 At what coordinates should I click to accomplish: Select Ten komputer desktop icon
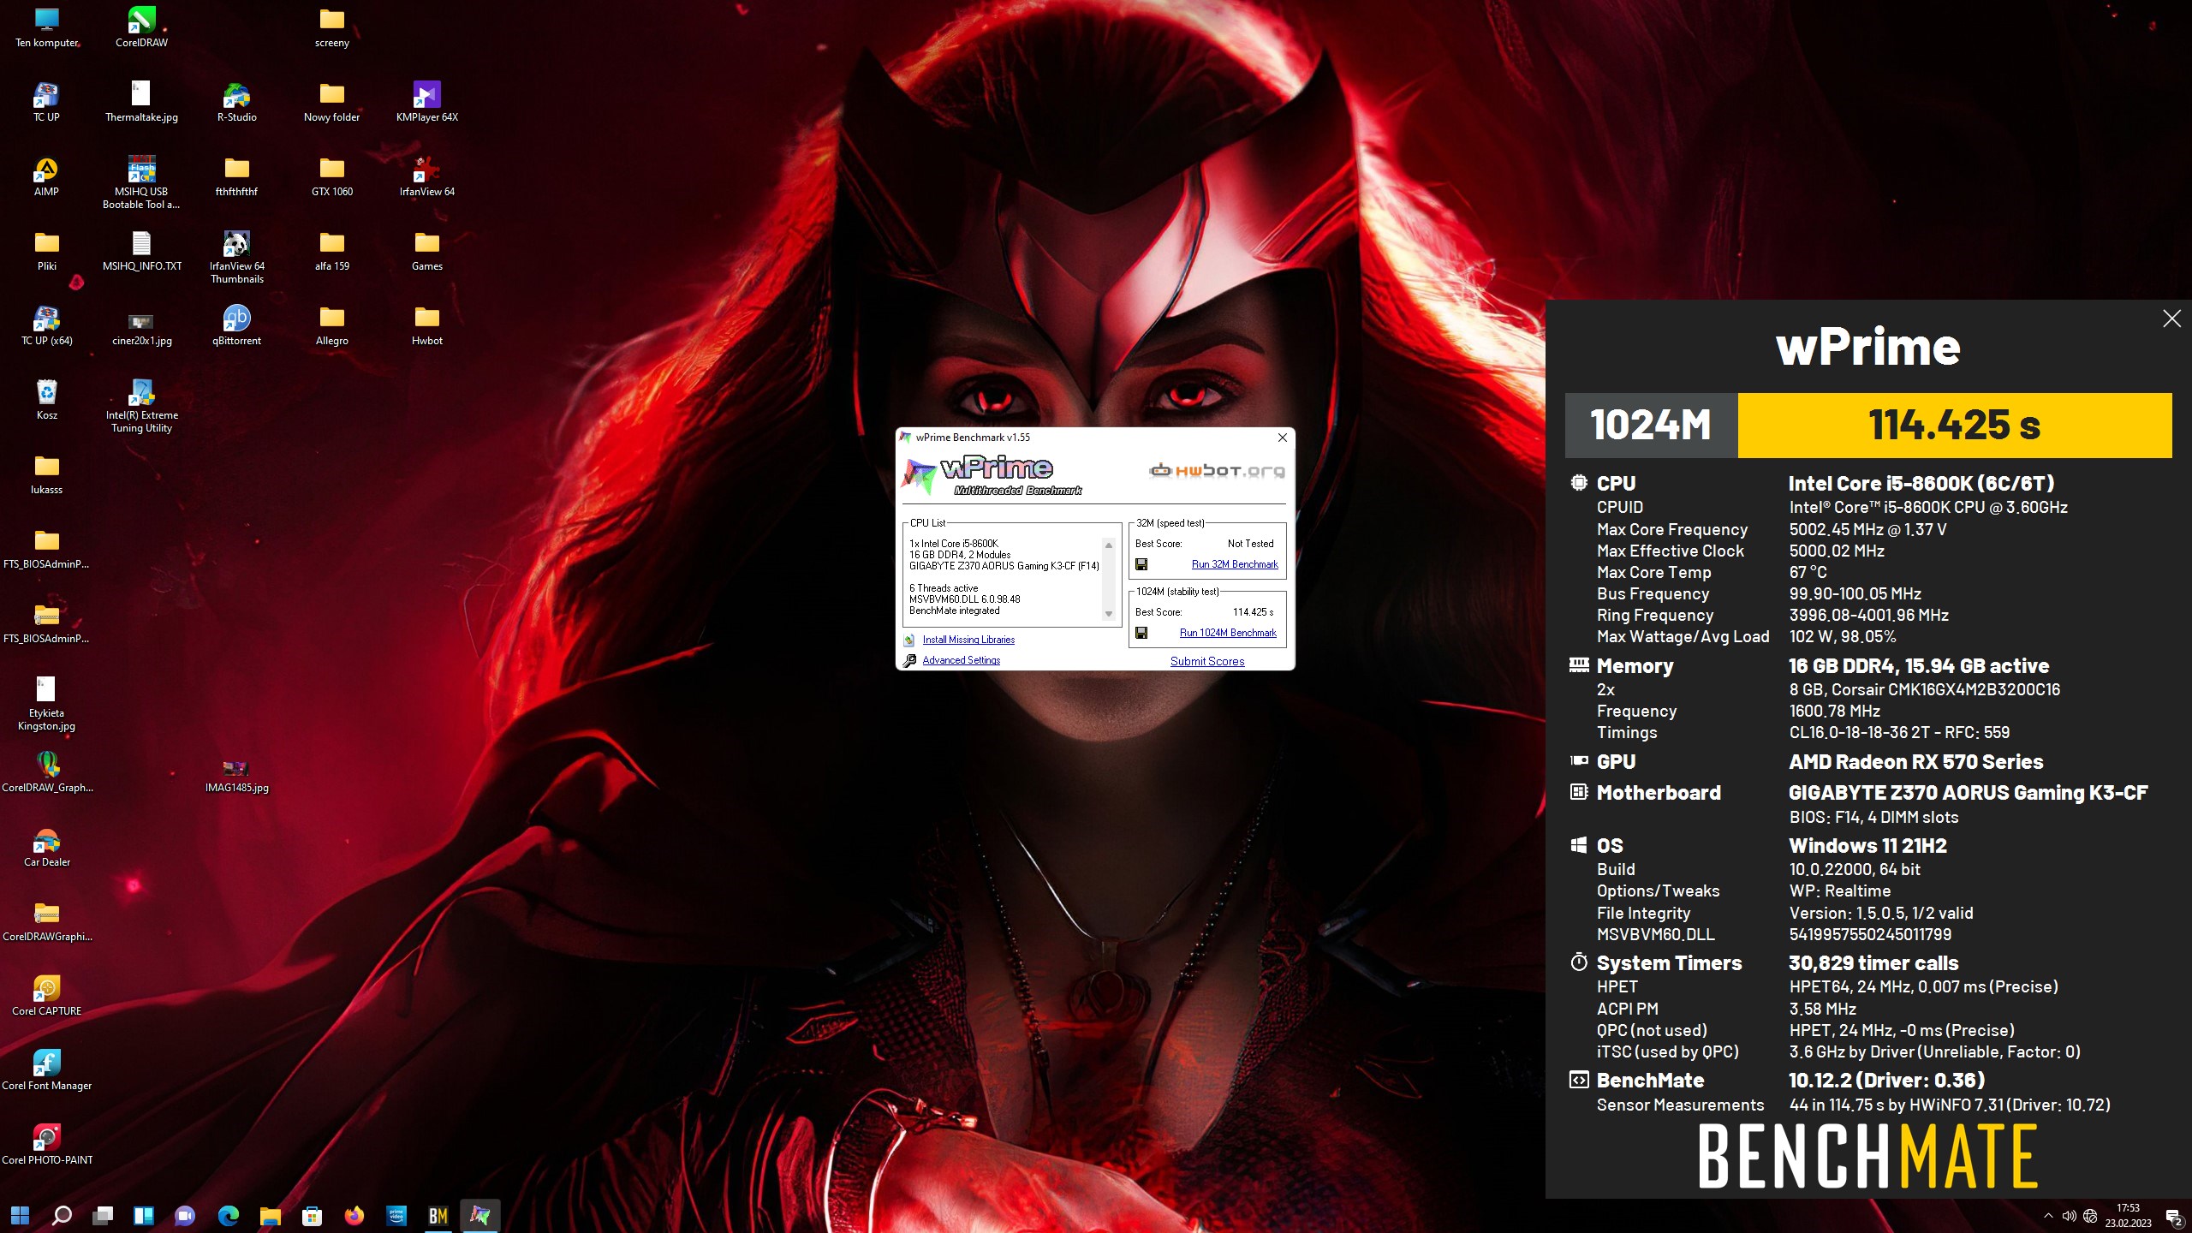click(x=46, y=27)
